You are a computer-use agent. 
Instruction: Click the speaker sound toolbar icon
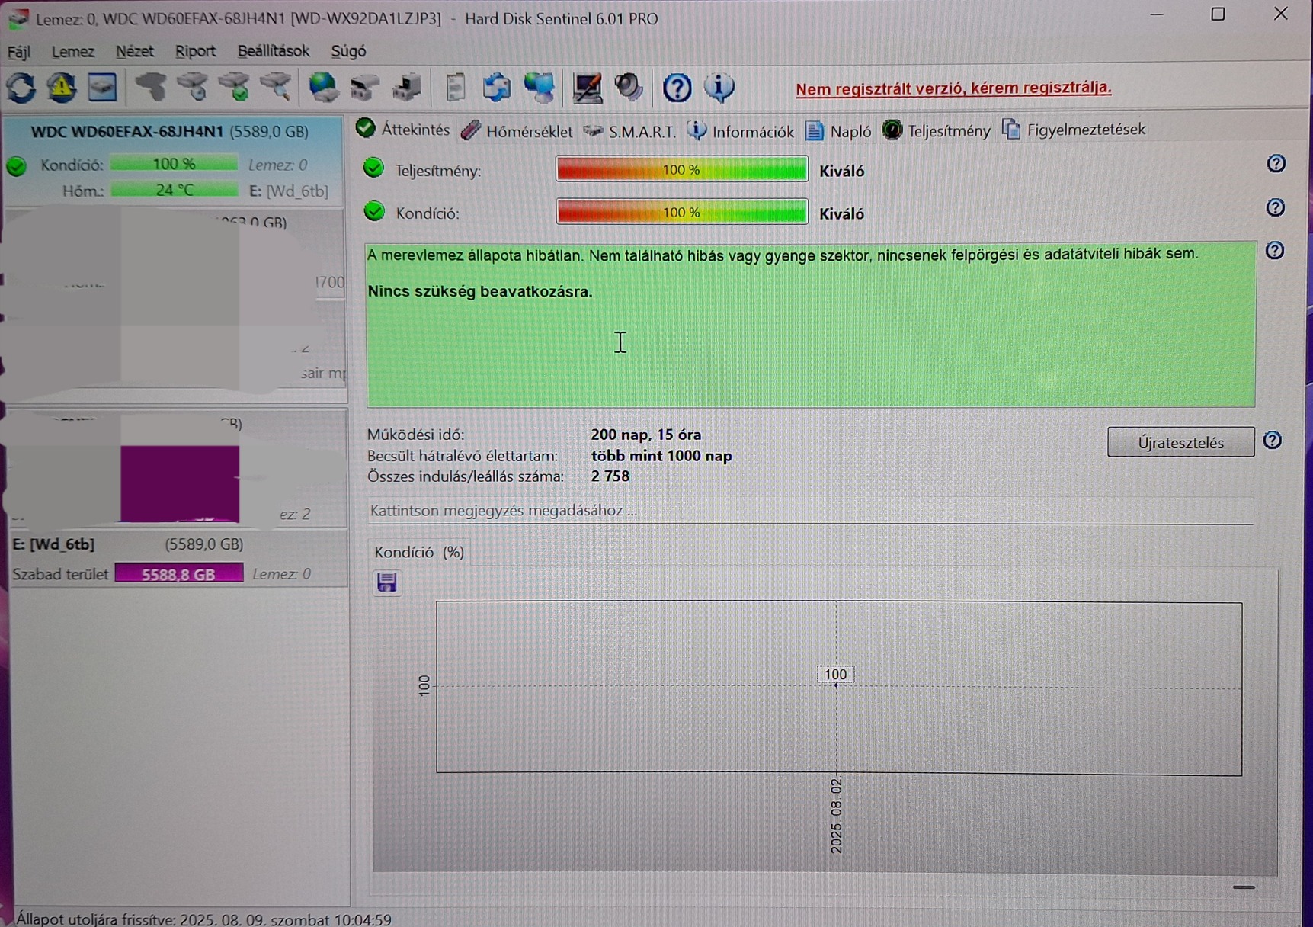[x=629, y=88]
